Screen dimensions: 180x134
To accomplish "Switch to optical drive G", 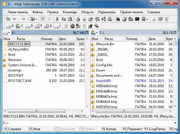I will [x=48, y=26].
